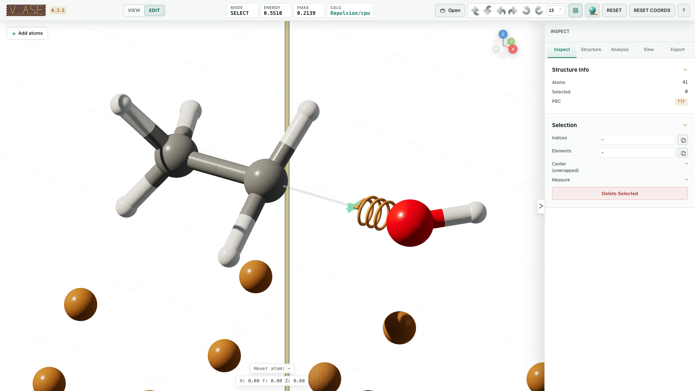Click the red X axis gizmo handle
This screenshot has height=391, width=695.
513,49
